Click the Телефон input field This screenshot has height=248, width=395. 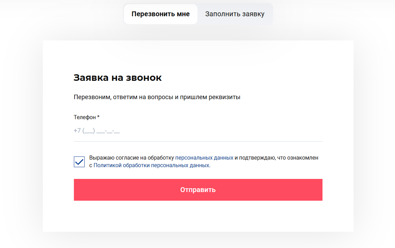(198, 131)
